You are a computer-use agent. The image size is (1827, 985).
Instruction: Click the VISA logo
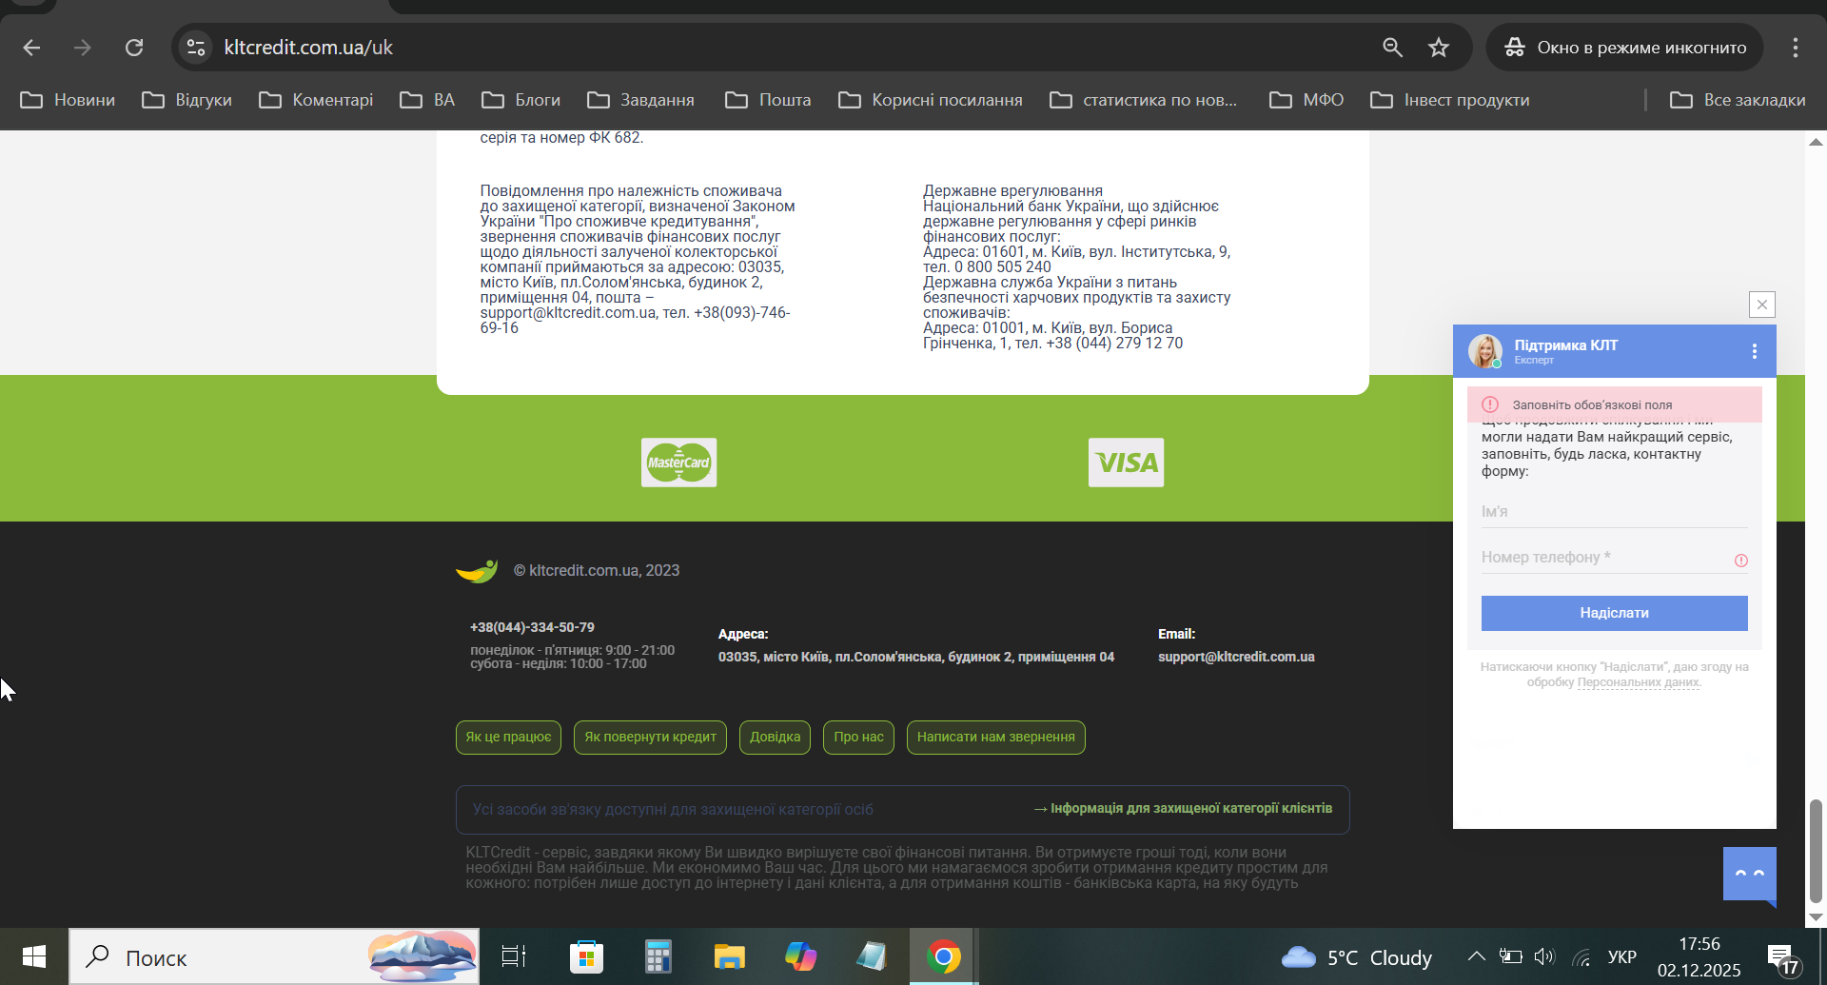coord(1126,463)
